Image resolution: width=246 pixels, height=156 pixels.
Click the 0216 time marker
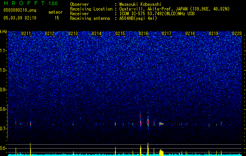[144, 34]
